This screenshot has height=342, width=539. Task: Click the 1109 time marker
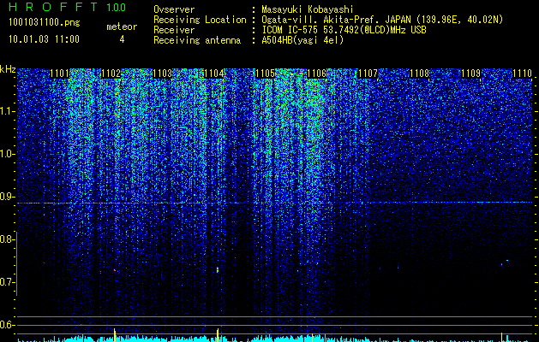(470, 74)
